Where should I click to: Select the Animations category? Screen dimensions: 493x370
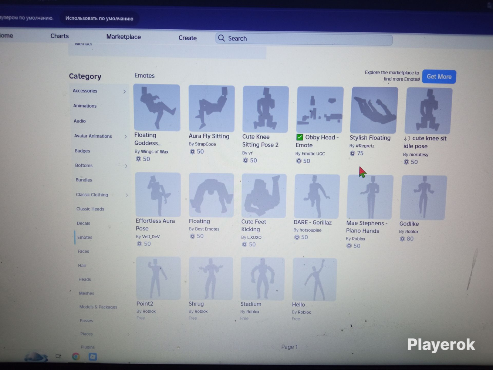pyautogui.click(x=85, y=106)
